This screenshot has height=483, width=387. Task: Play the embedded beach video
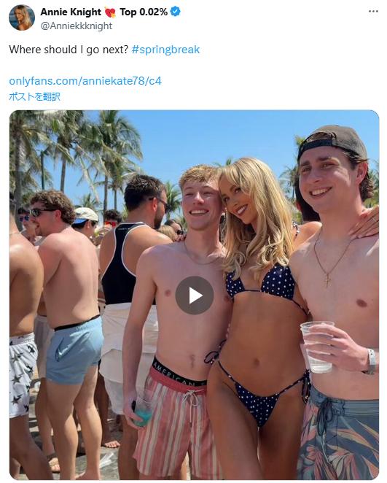[195, 295]
